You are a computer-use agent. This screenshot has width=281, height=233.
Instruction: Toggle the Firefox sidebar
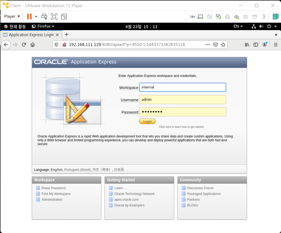point(256,45)
